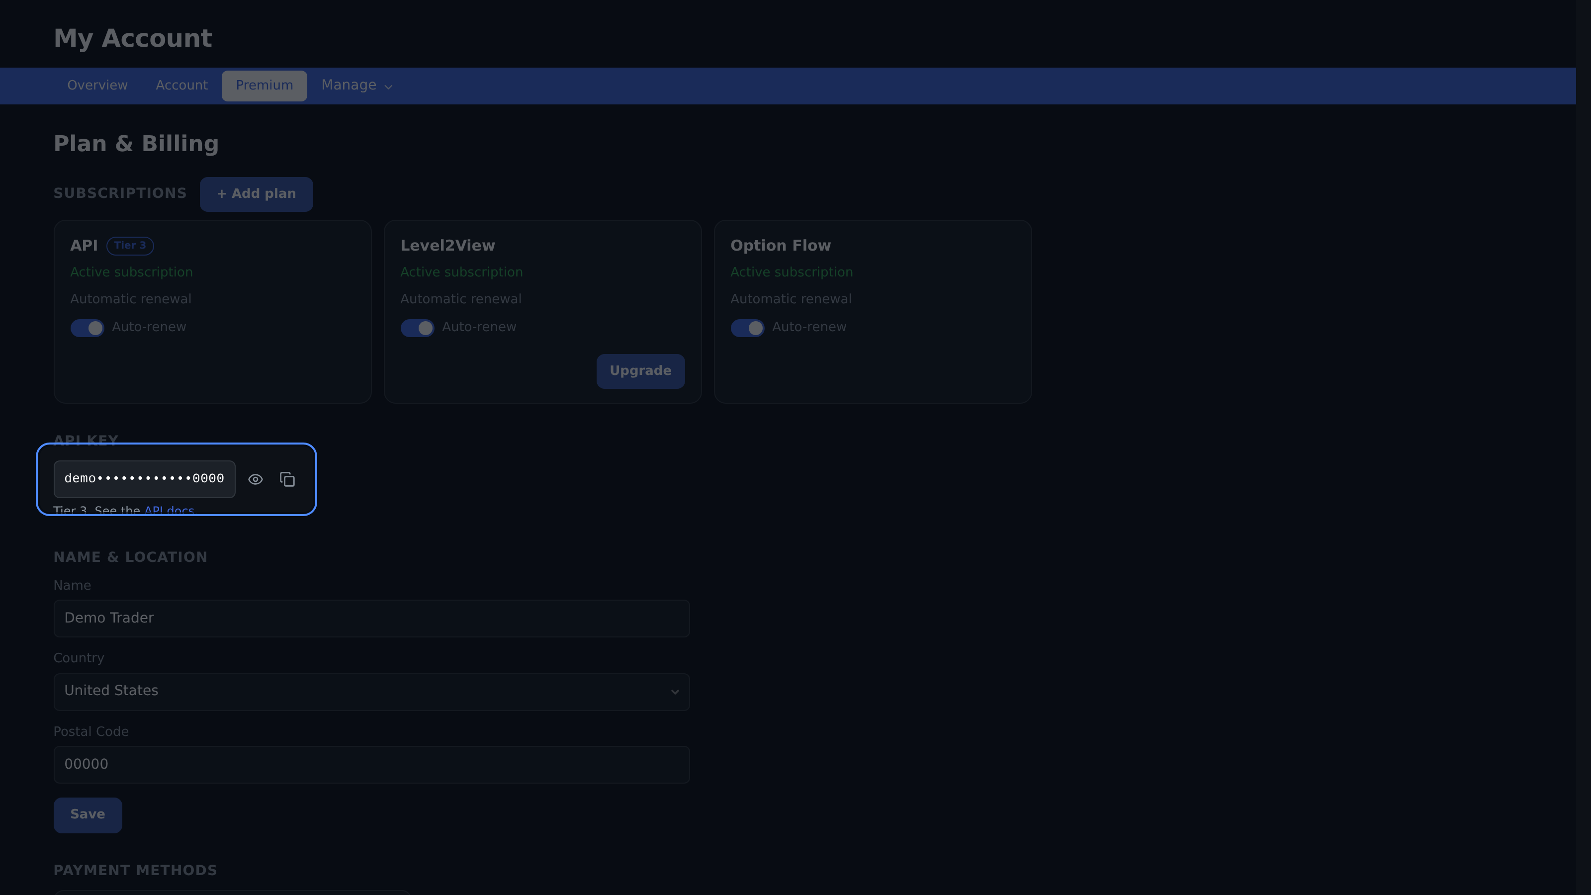Click Automatic renewal text in the API card
This screenshot has width=1591, height=895.
[131, 299]
